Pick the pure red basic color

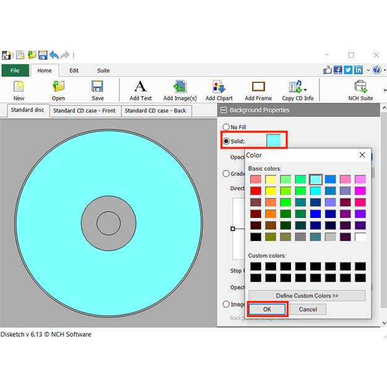pyautogui.click(x=256, y=191)
